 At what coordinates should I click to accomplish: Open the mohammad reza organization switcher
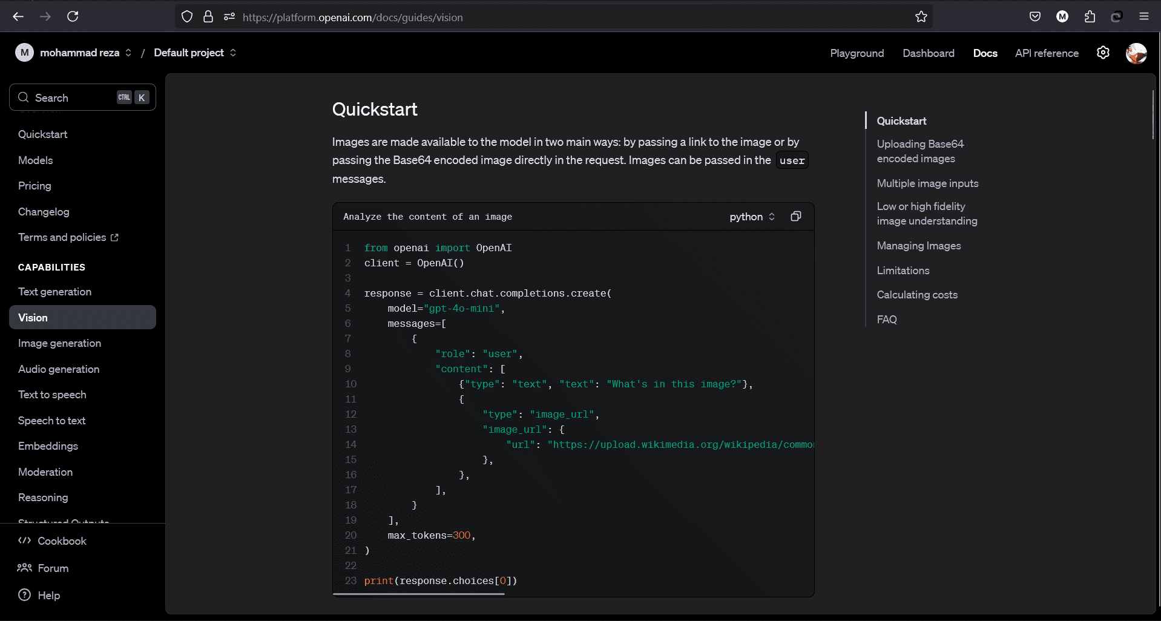tap(80, 53)
